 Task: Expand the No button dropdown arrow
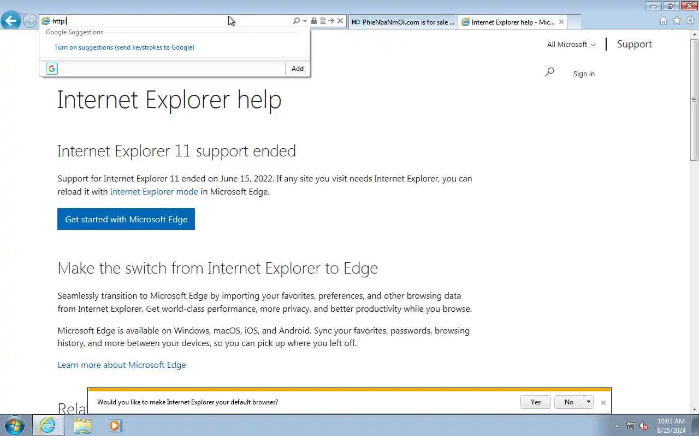588,402
